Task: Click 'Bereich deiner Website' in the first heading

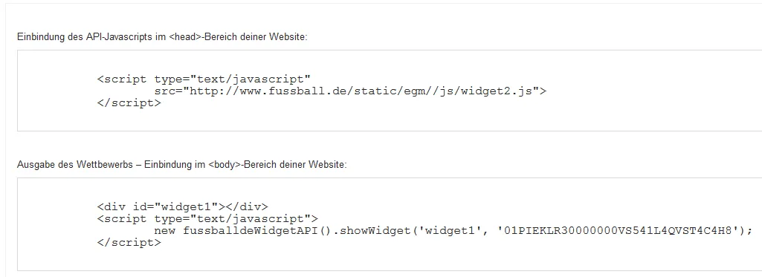Action: click(x=256, y=37)
